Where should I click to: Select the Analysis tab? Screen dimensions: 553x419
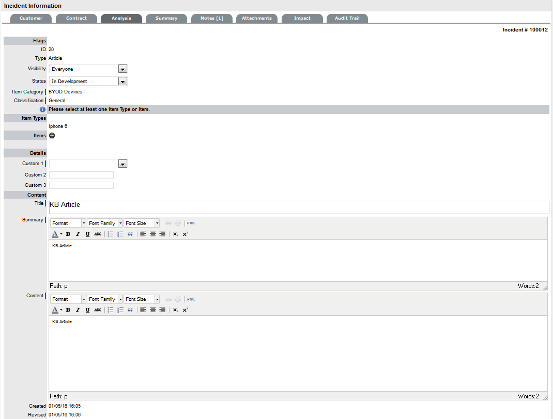[x=121, y=18]
